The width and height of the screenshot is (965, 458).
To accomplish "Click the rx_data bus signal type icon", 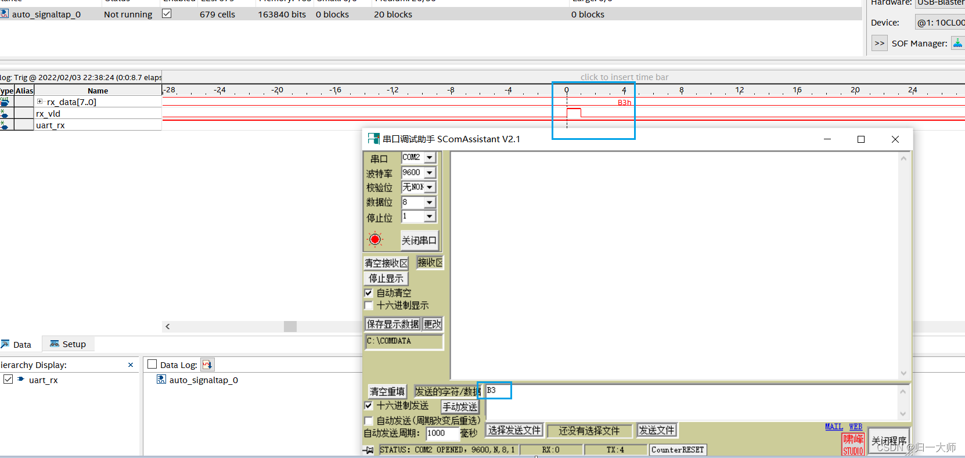I will click(x=5, y=102).
